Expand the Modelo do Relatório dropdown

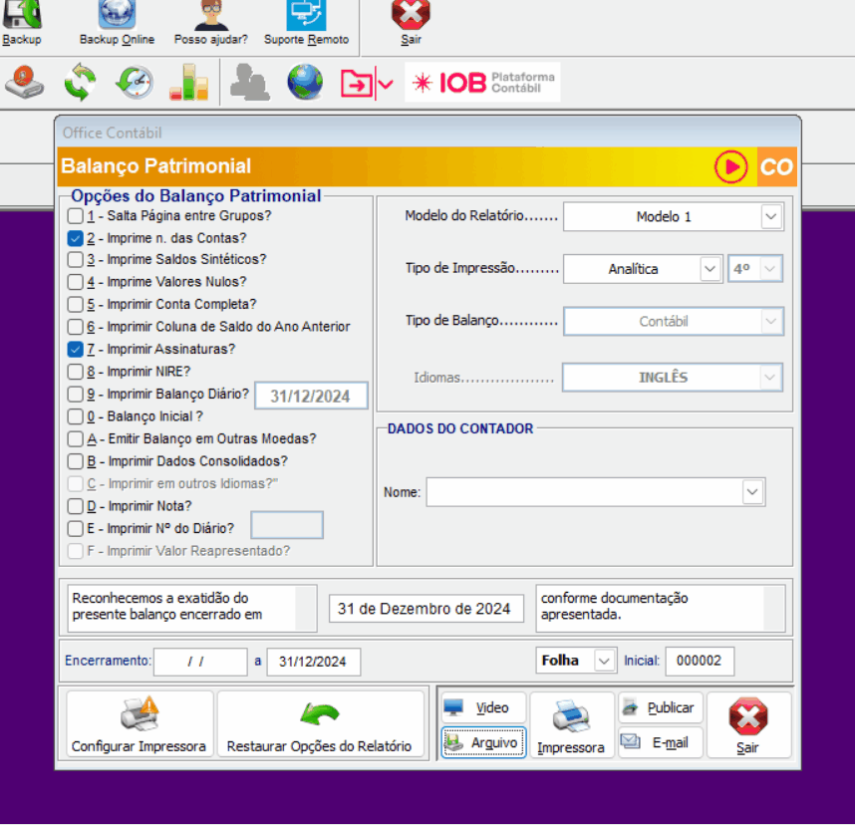pyautogui.click(x=770, y=216)
